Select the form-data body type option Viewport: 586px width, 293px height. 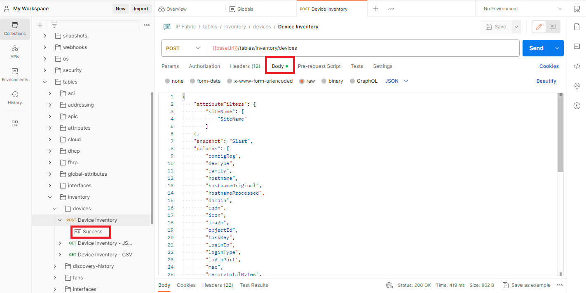pos(192,81)
